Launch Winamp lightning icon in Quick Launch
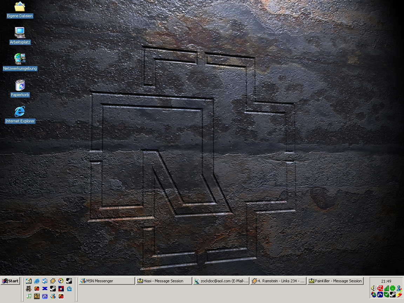The image size is (404, 303). (x=53, y=281)
